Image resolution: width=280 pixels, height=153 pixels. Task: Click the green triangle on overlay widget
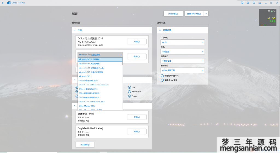click(272, 11)
